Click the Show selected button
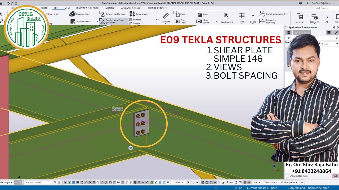 [302, 32]
